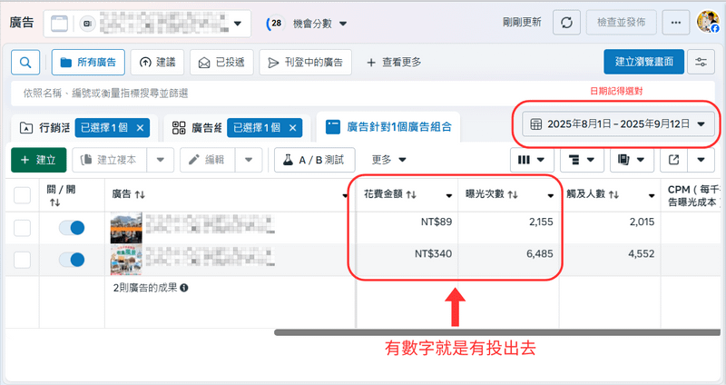
Task: Switch to the 行銷活動 tab
Action: [x=42, y=128]
